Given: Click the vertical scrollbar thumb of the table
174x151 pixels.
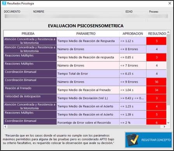Looking at the screenshot, I should (x=168, y=69).
